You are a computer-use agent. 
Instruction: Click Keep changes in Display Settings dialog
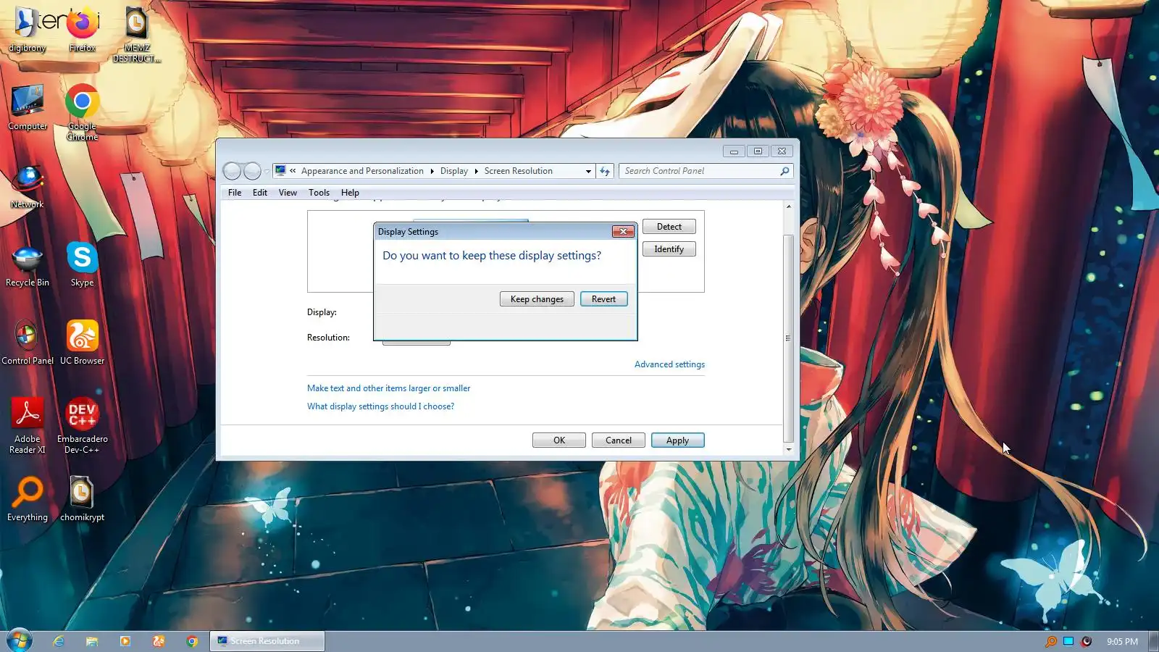click(537, 299)
